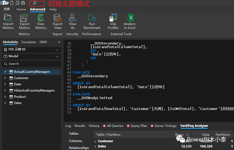The height and width of the screenshot is (150, 234).
Task: Toggle Query Plan trace
Action: [x=128, y=126]
